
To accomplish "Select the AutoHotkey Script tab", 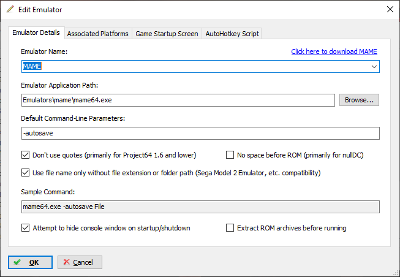I will point(232,34).
